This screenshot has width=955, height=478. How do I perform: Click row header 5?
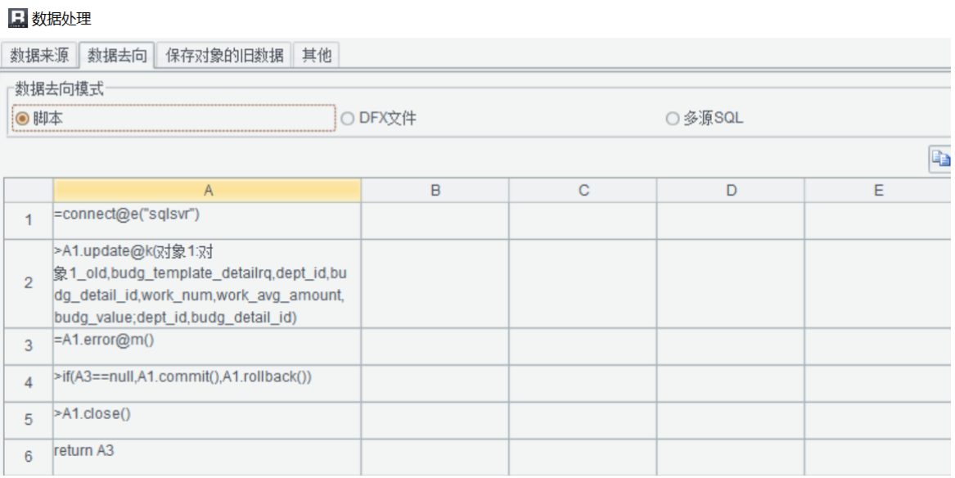coord(29,420)
